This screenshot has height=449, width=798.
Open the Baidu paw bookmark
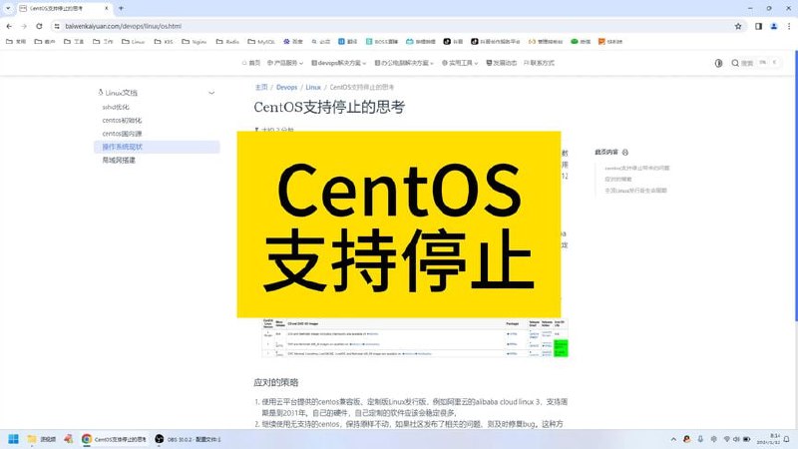pyautogui.click(x=292, y=41)
